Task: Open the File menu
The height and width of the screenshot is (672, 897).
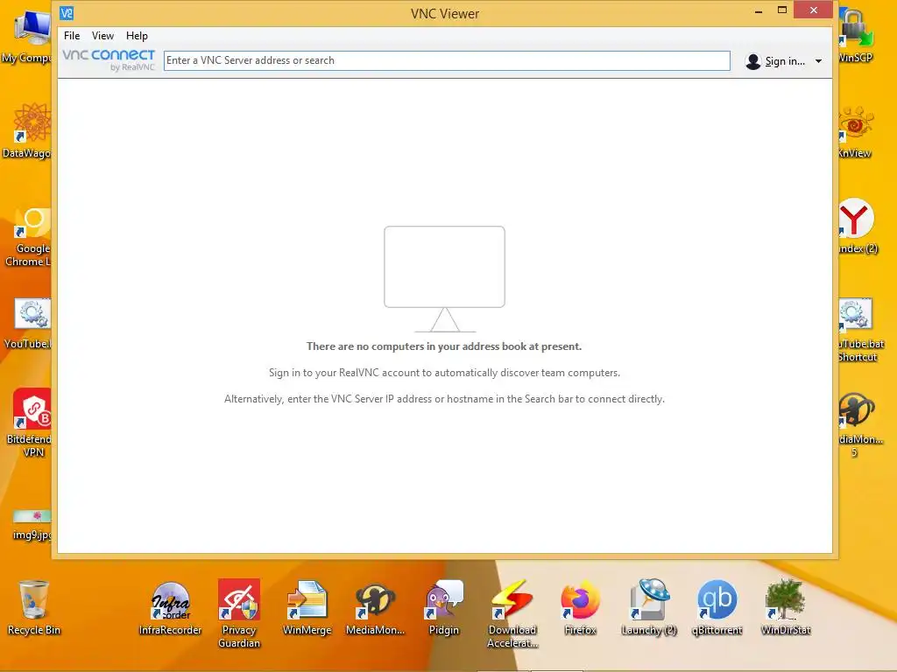Action: (72, 35)
